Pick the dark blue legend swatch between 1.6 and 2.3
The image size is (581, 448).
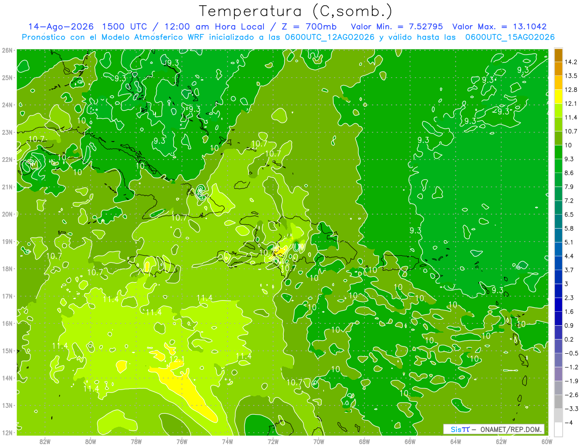(x=558, y=305)
